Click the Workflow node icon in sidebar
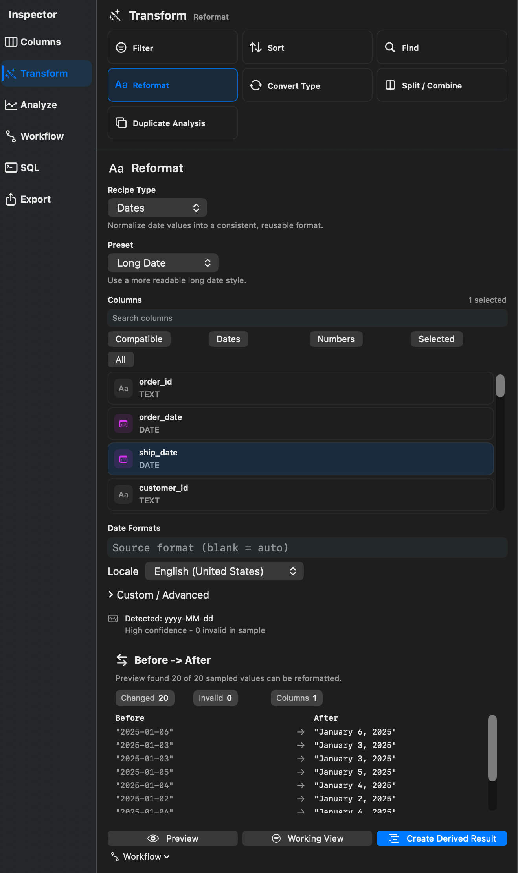 [11, 136]
